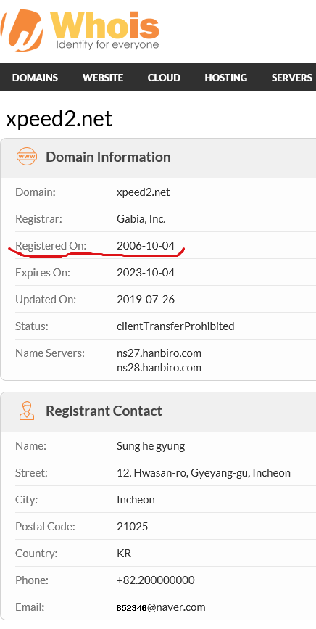Viewport: 316px width, 629px height.
Task: Click the Registrant Contact person icon
Action: pos(27,411)
